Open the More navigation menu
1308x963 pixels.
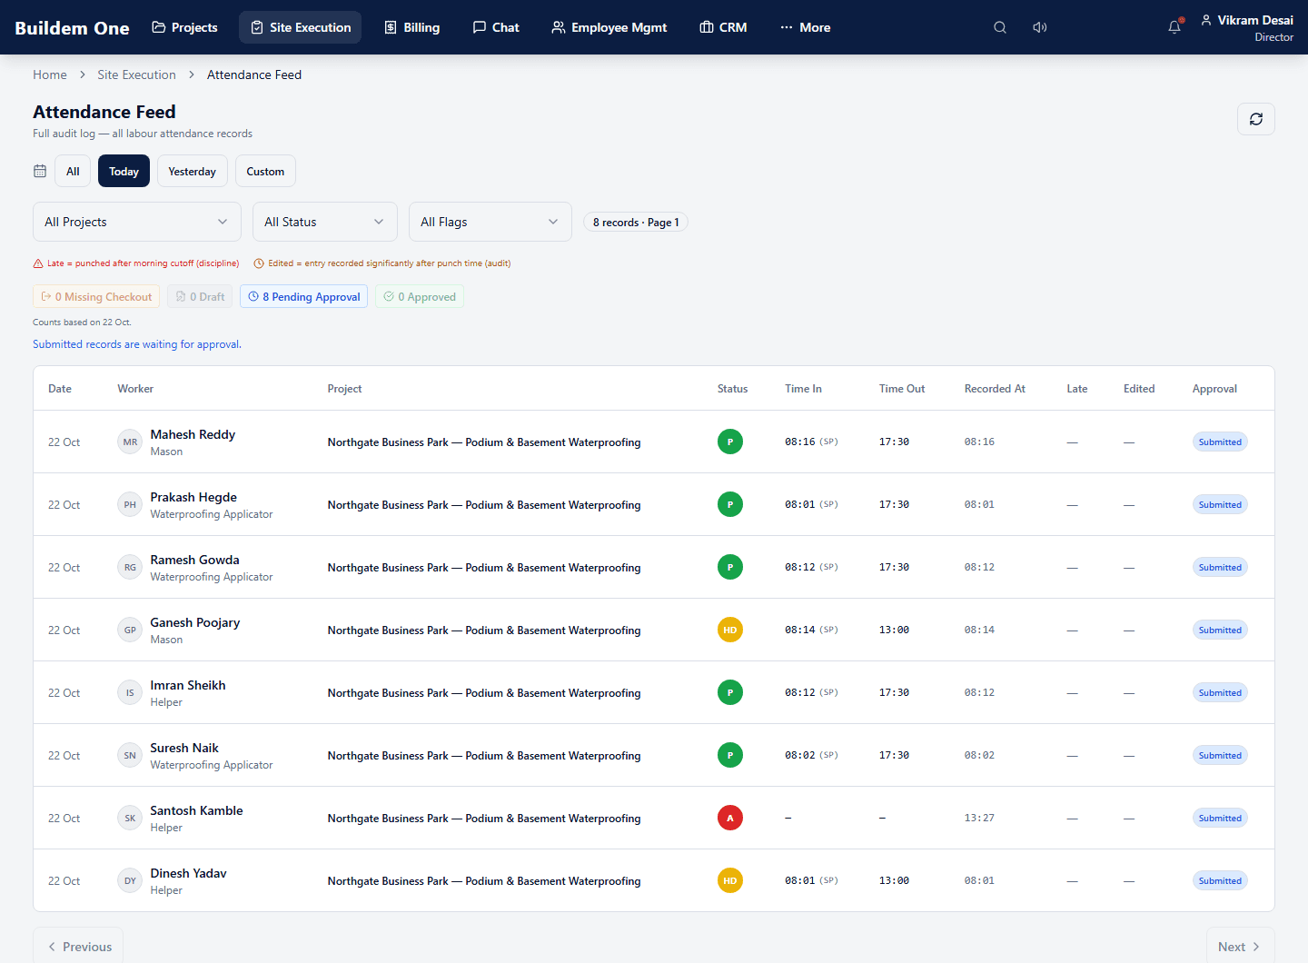pyautogui.click(x=805, y=27)
